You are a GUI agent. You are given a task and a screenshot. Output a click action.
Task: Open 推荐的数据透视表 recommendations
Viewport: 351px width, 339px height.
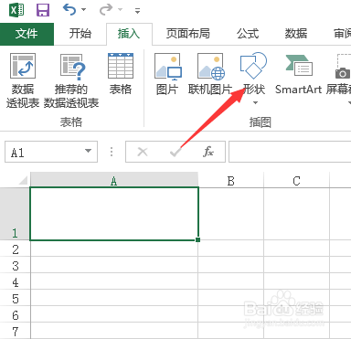tap(71, 80)
